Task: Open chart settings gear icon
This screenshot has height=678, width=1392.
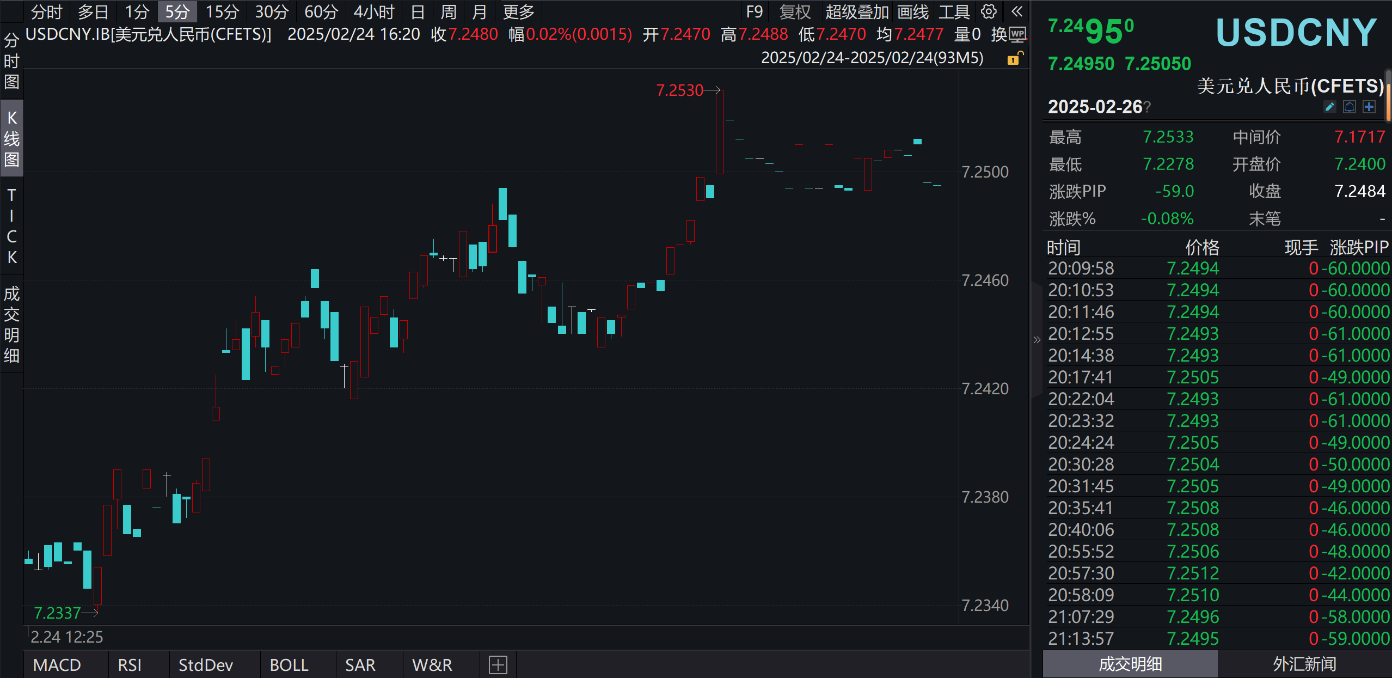Action: pyautogui.click(x=989, y=11)
